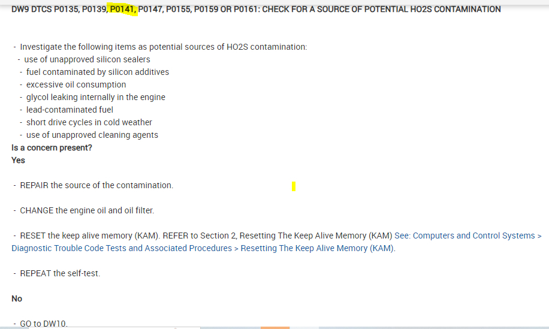The image size is (549, 329).
Task: Open the Computers and Control Systems link
Action: tap(473, 236)
